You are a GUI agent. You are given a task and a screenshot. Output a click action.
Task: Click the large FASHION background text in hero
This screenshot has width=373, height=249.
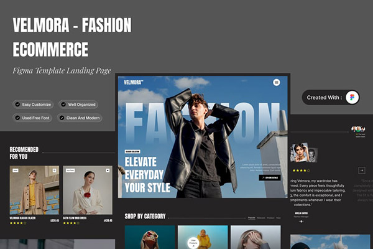202,123
